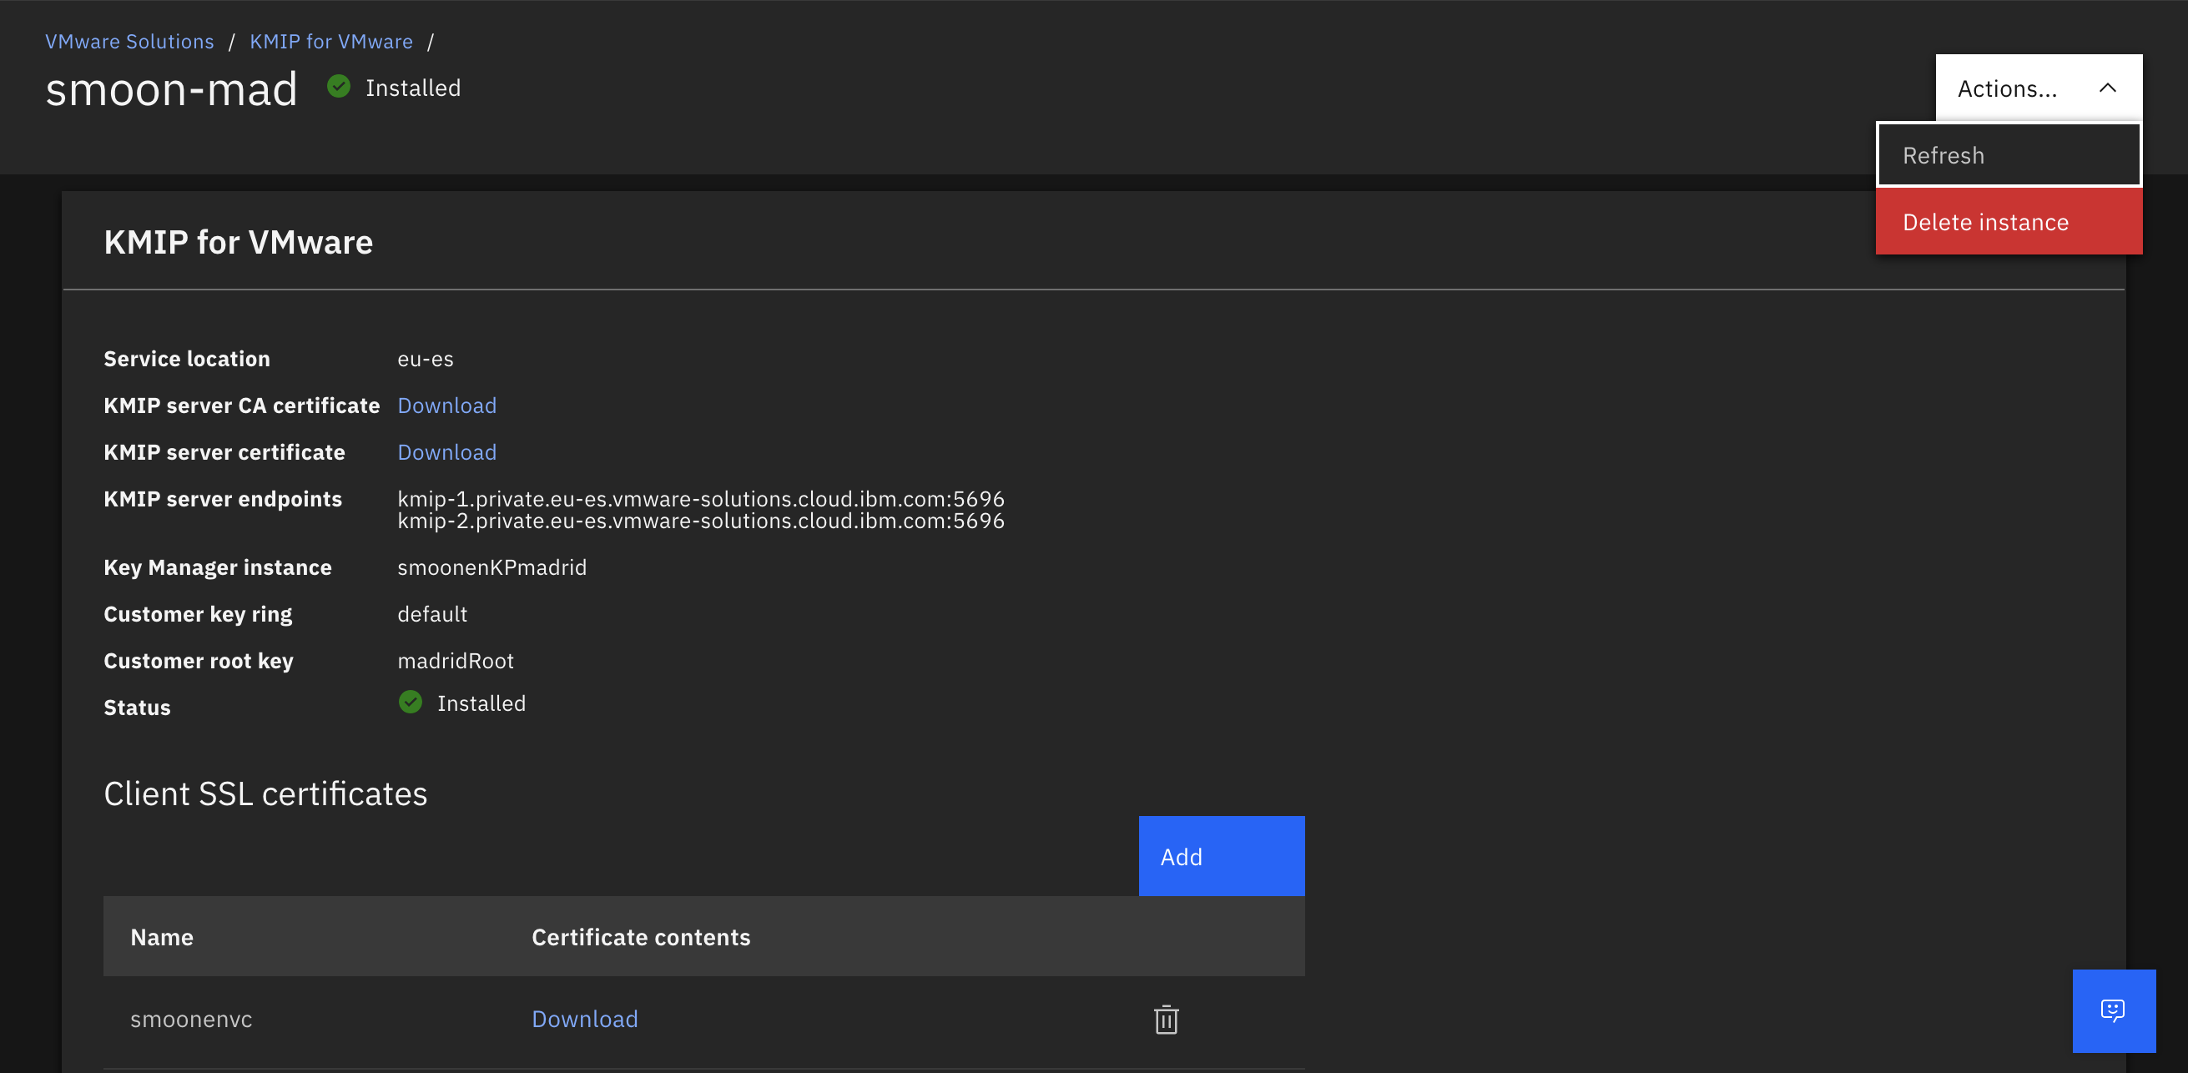The height and width of the screenshot is (1073, 2188).
Task: Click the smoonenKPmadrid Key Manager instance value
Action: [x=492, y=567]
